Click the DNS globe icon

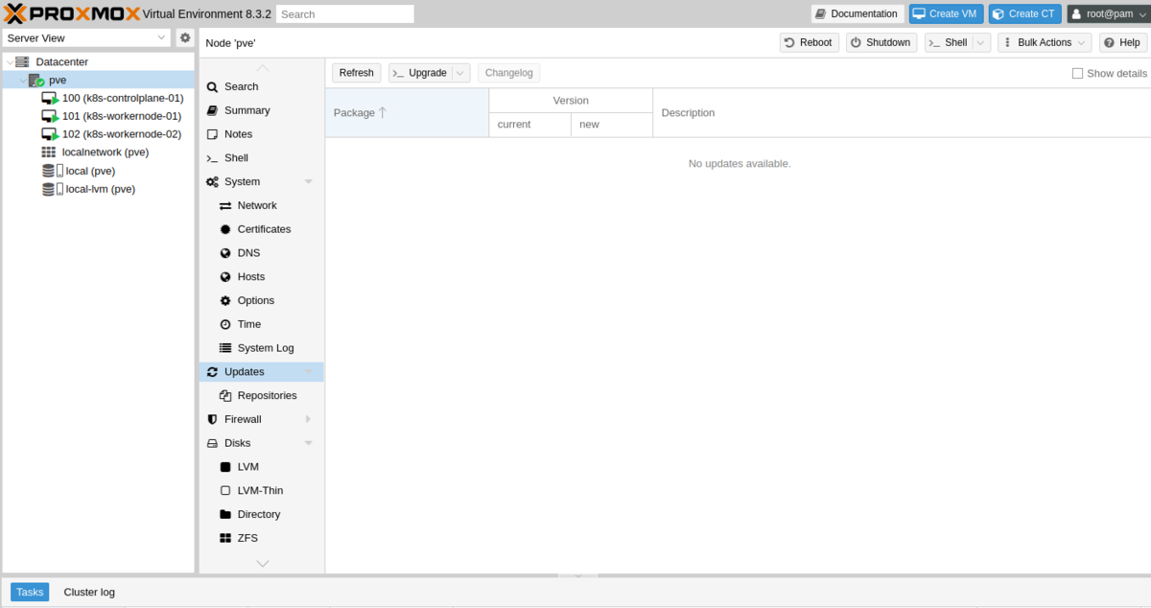click(x=225, y=253)
